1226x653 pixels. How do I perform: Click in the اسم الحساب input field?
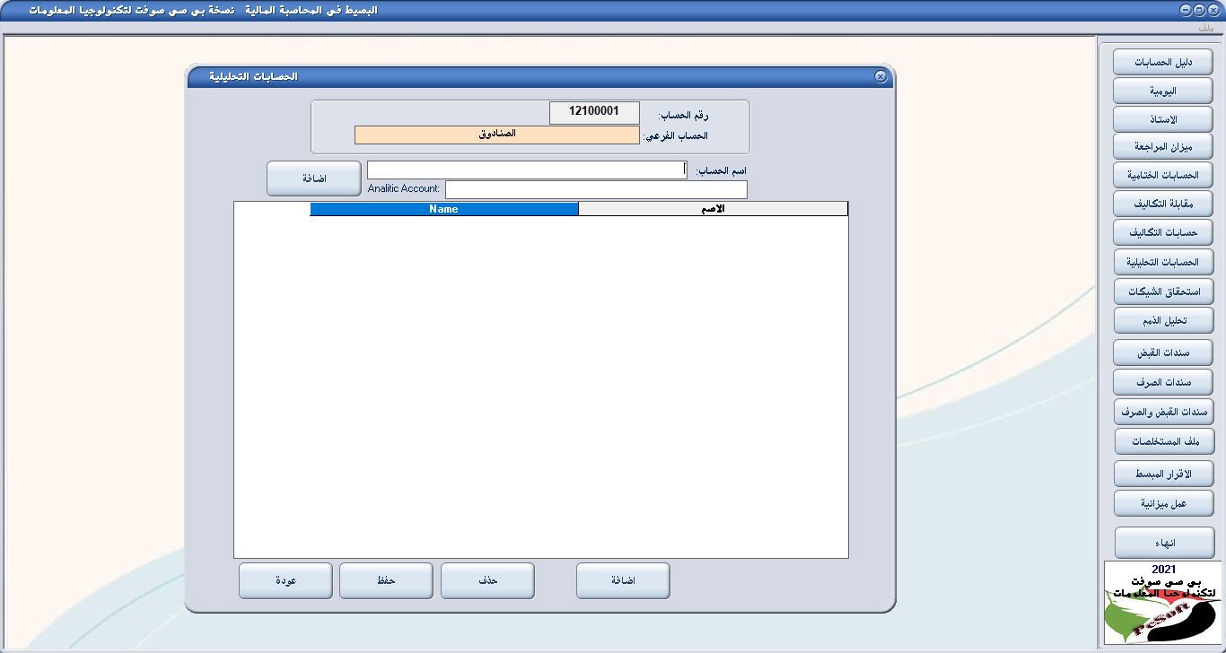click(x=526, y=170)
